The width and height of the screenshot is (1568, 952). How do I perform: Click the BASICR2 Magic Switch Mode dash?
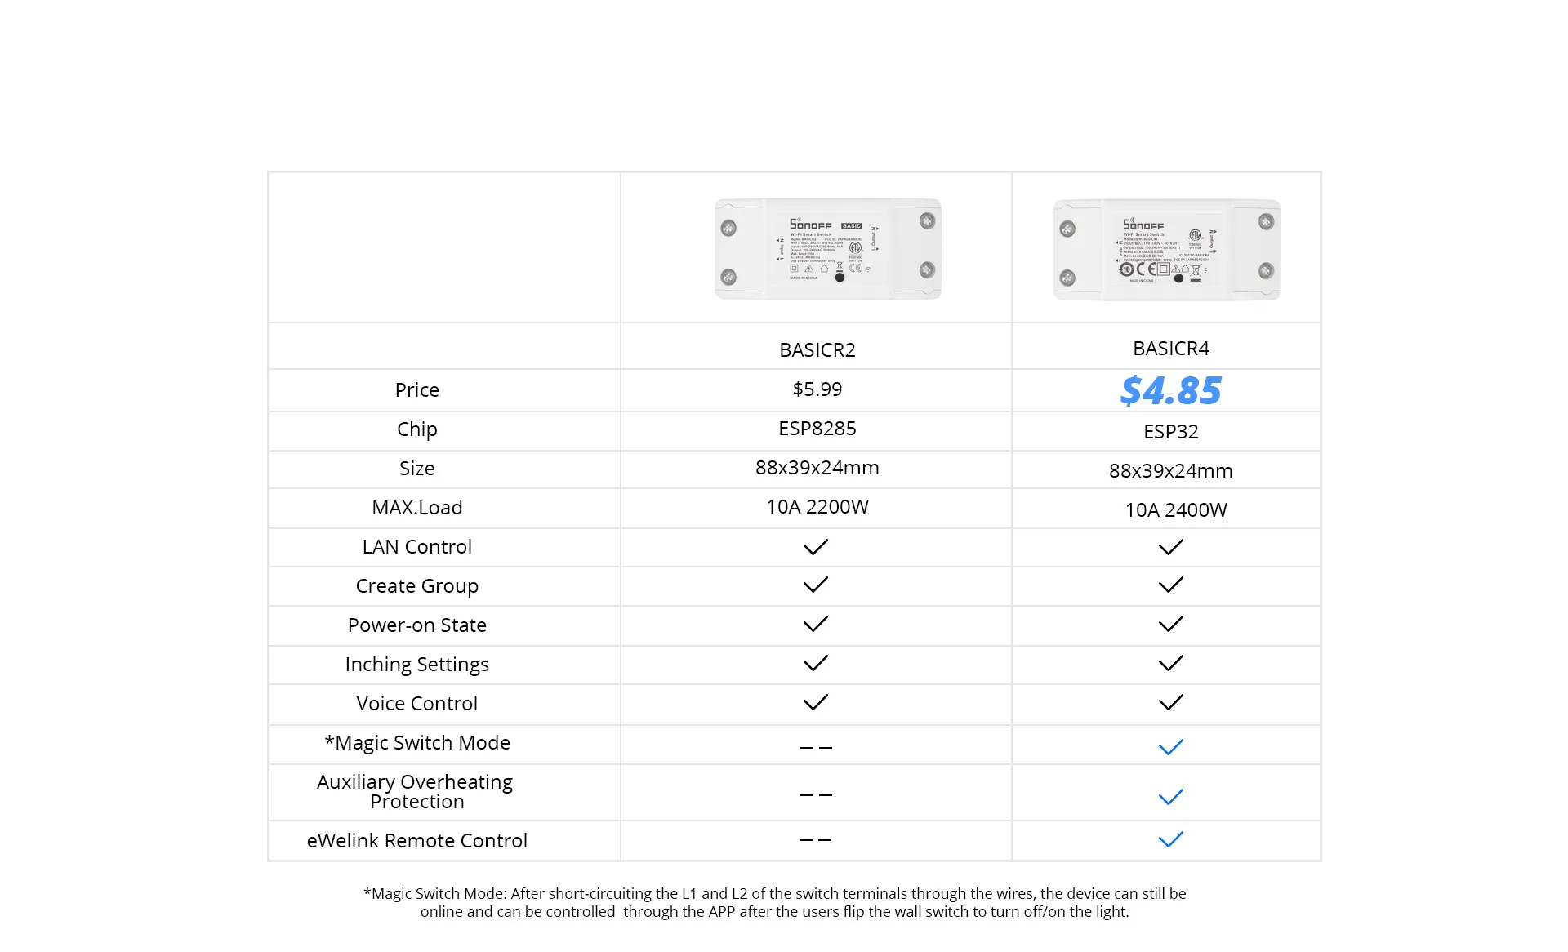(x=816, y=747)
